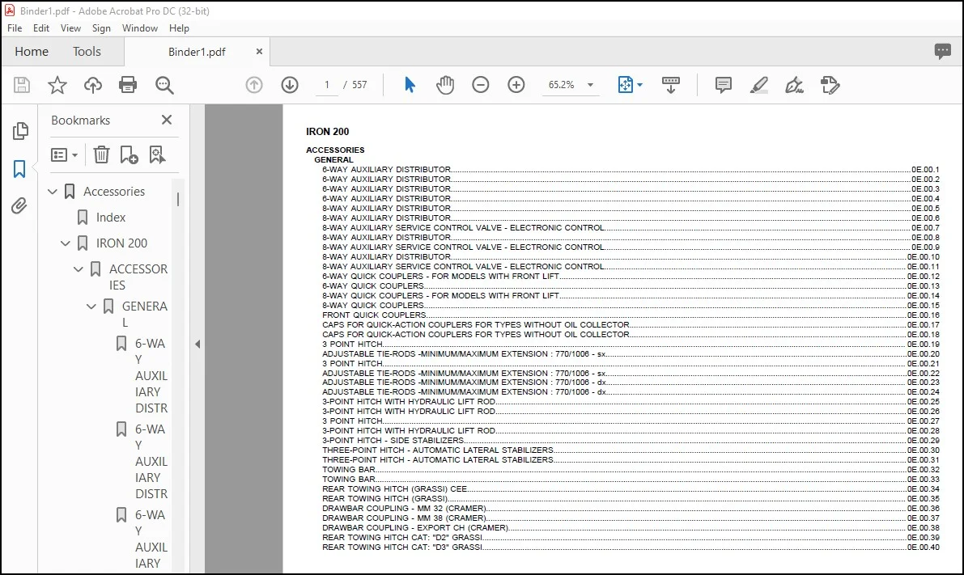Open the bookmark options list dropdown
The image size is (964, 575).
(64, 154)
